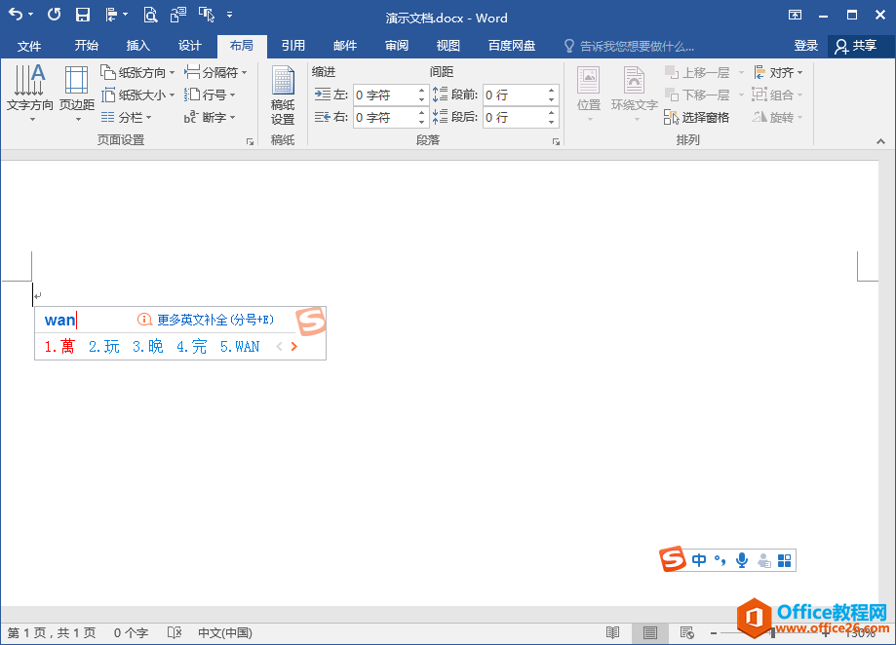
Task: Open the File (文件) tab
Action: coord(29,46)
